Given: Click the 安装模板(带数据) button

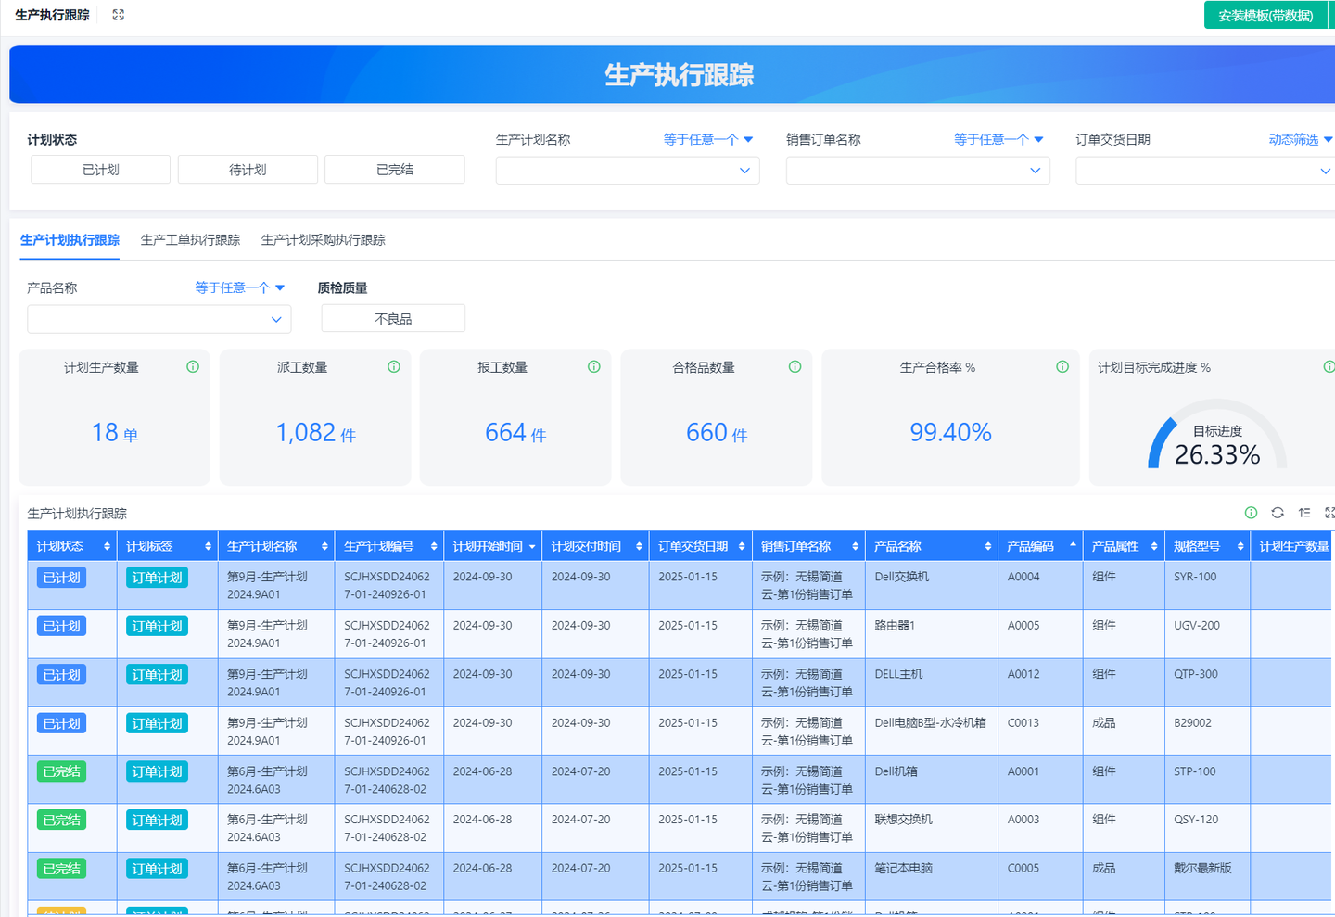Looking at the screenshot, I should [x=1265, y=15].
